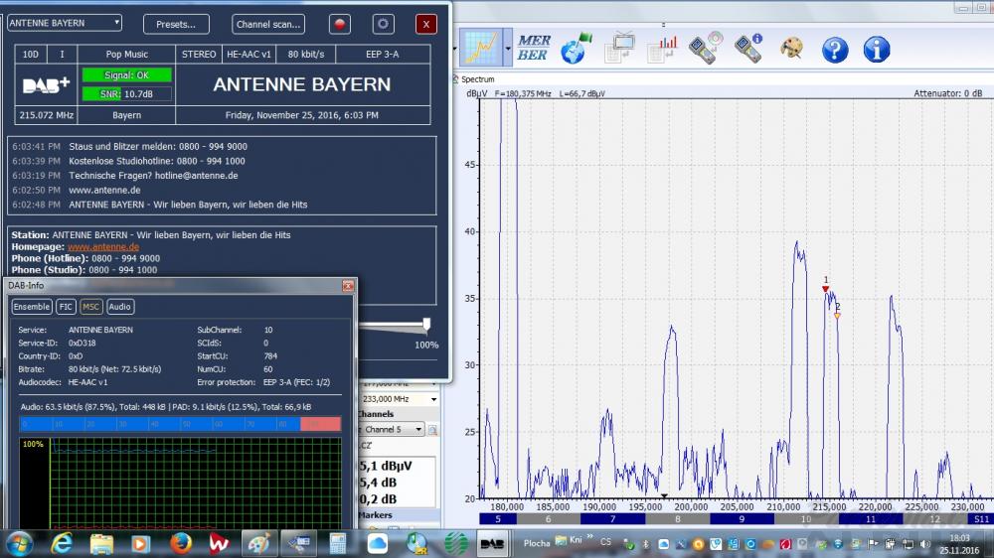Open the blue question mark Help icon
Viewport: 994px width, 558px height.
(835, 50)
